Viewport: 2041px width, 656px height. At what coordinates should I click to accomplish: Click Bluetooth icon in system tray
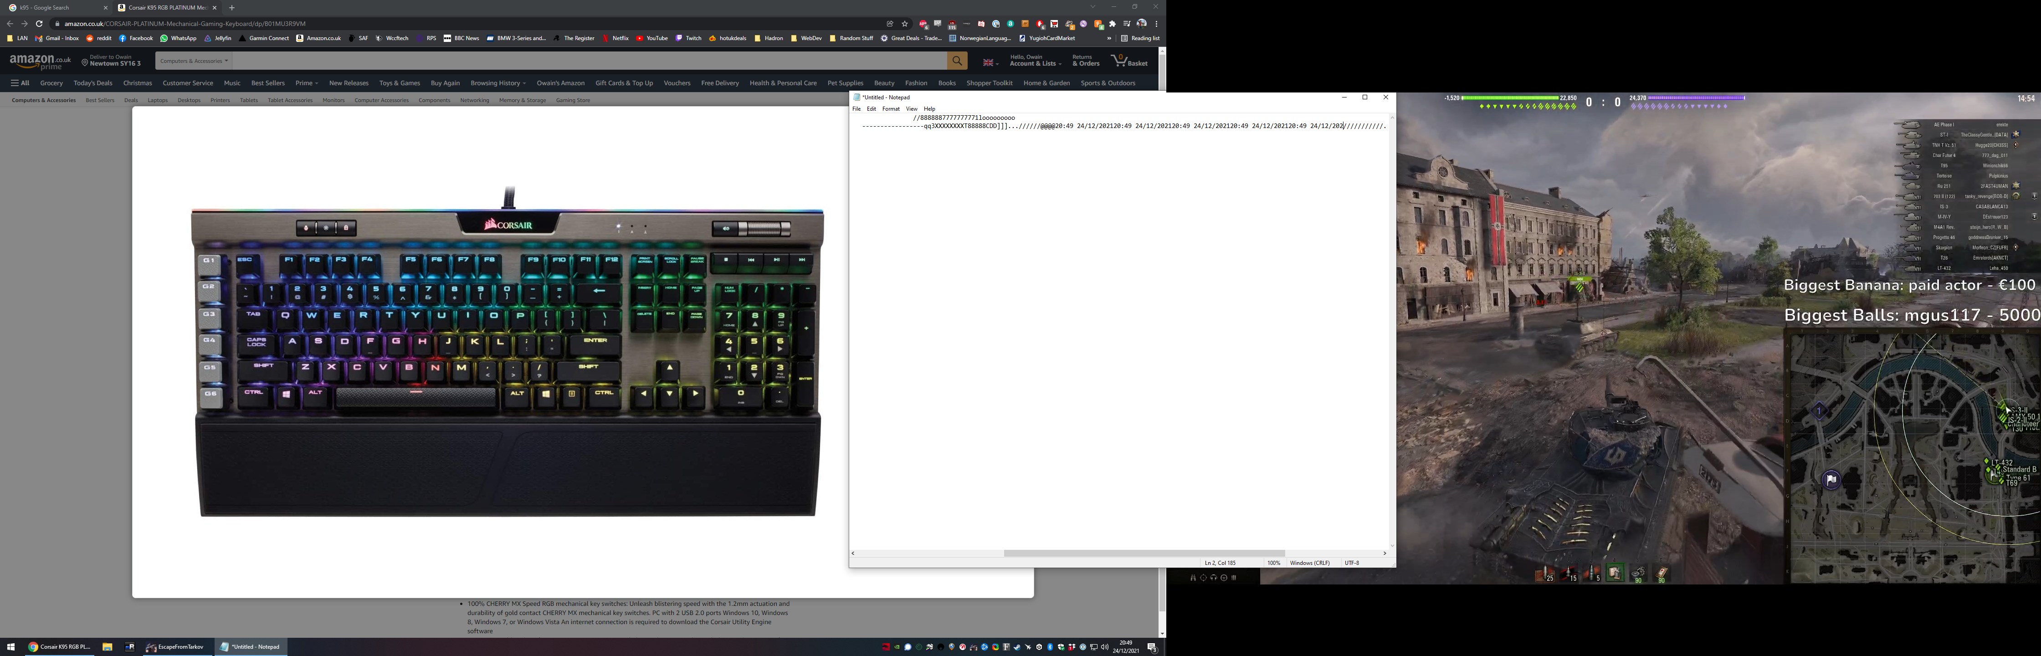click(x=1050, y=647)
